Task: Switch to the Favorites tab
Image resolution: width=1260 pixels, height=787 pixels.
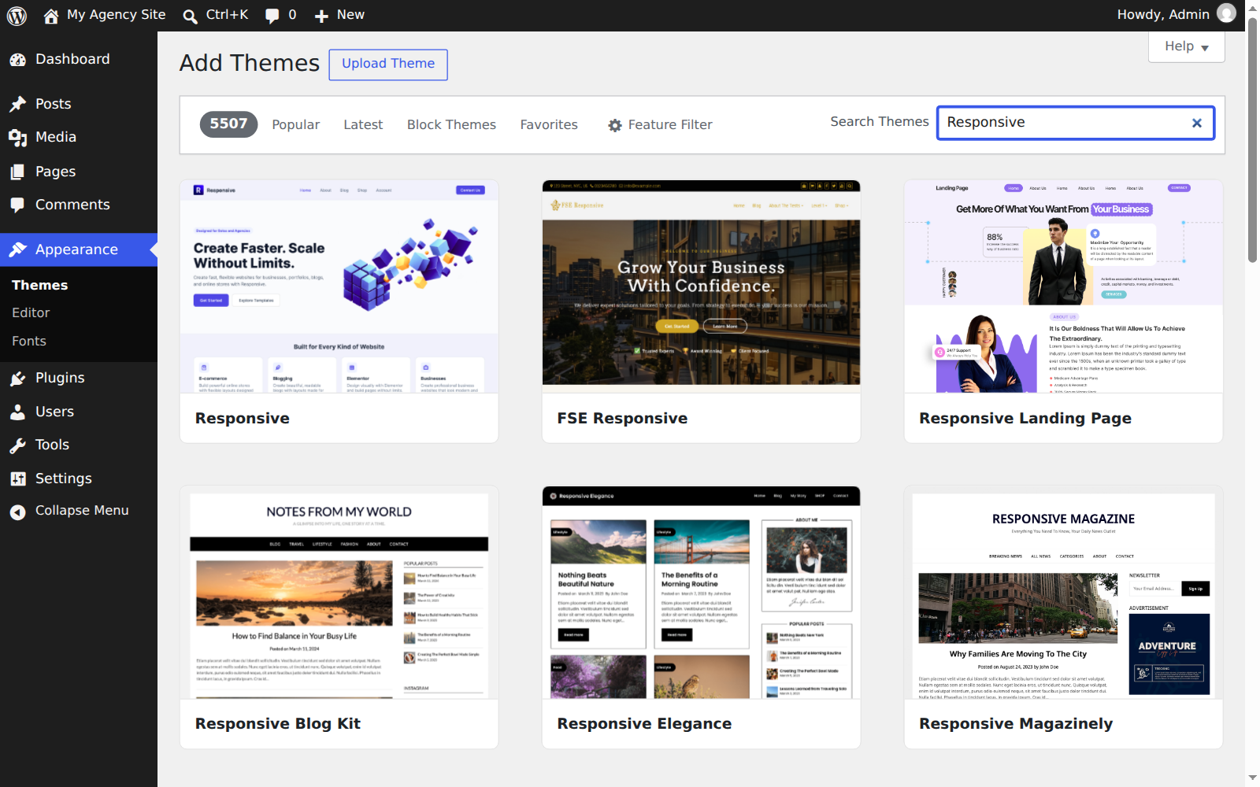Action: tap(549, 124)
